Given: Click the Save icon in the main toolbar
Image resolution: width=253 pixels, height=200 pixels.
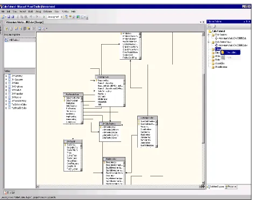Looking at the screenshot, I should [9, 17].
